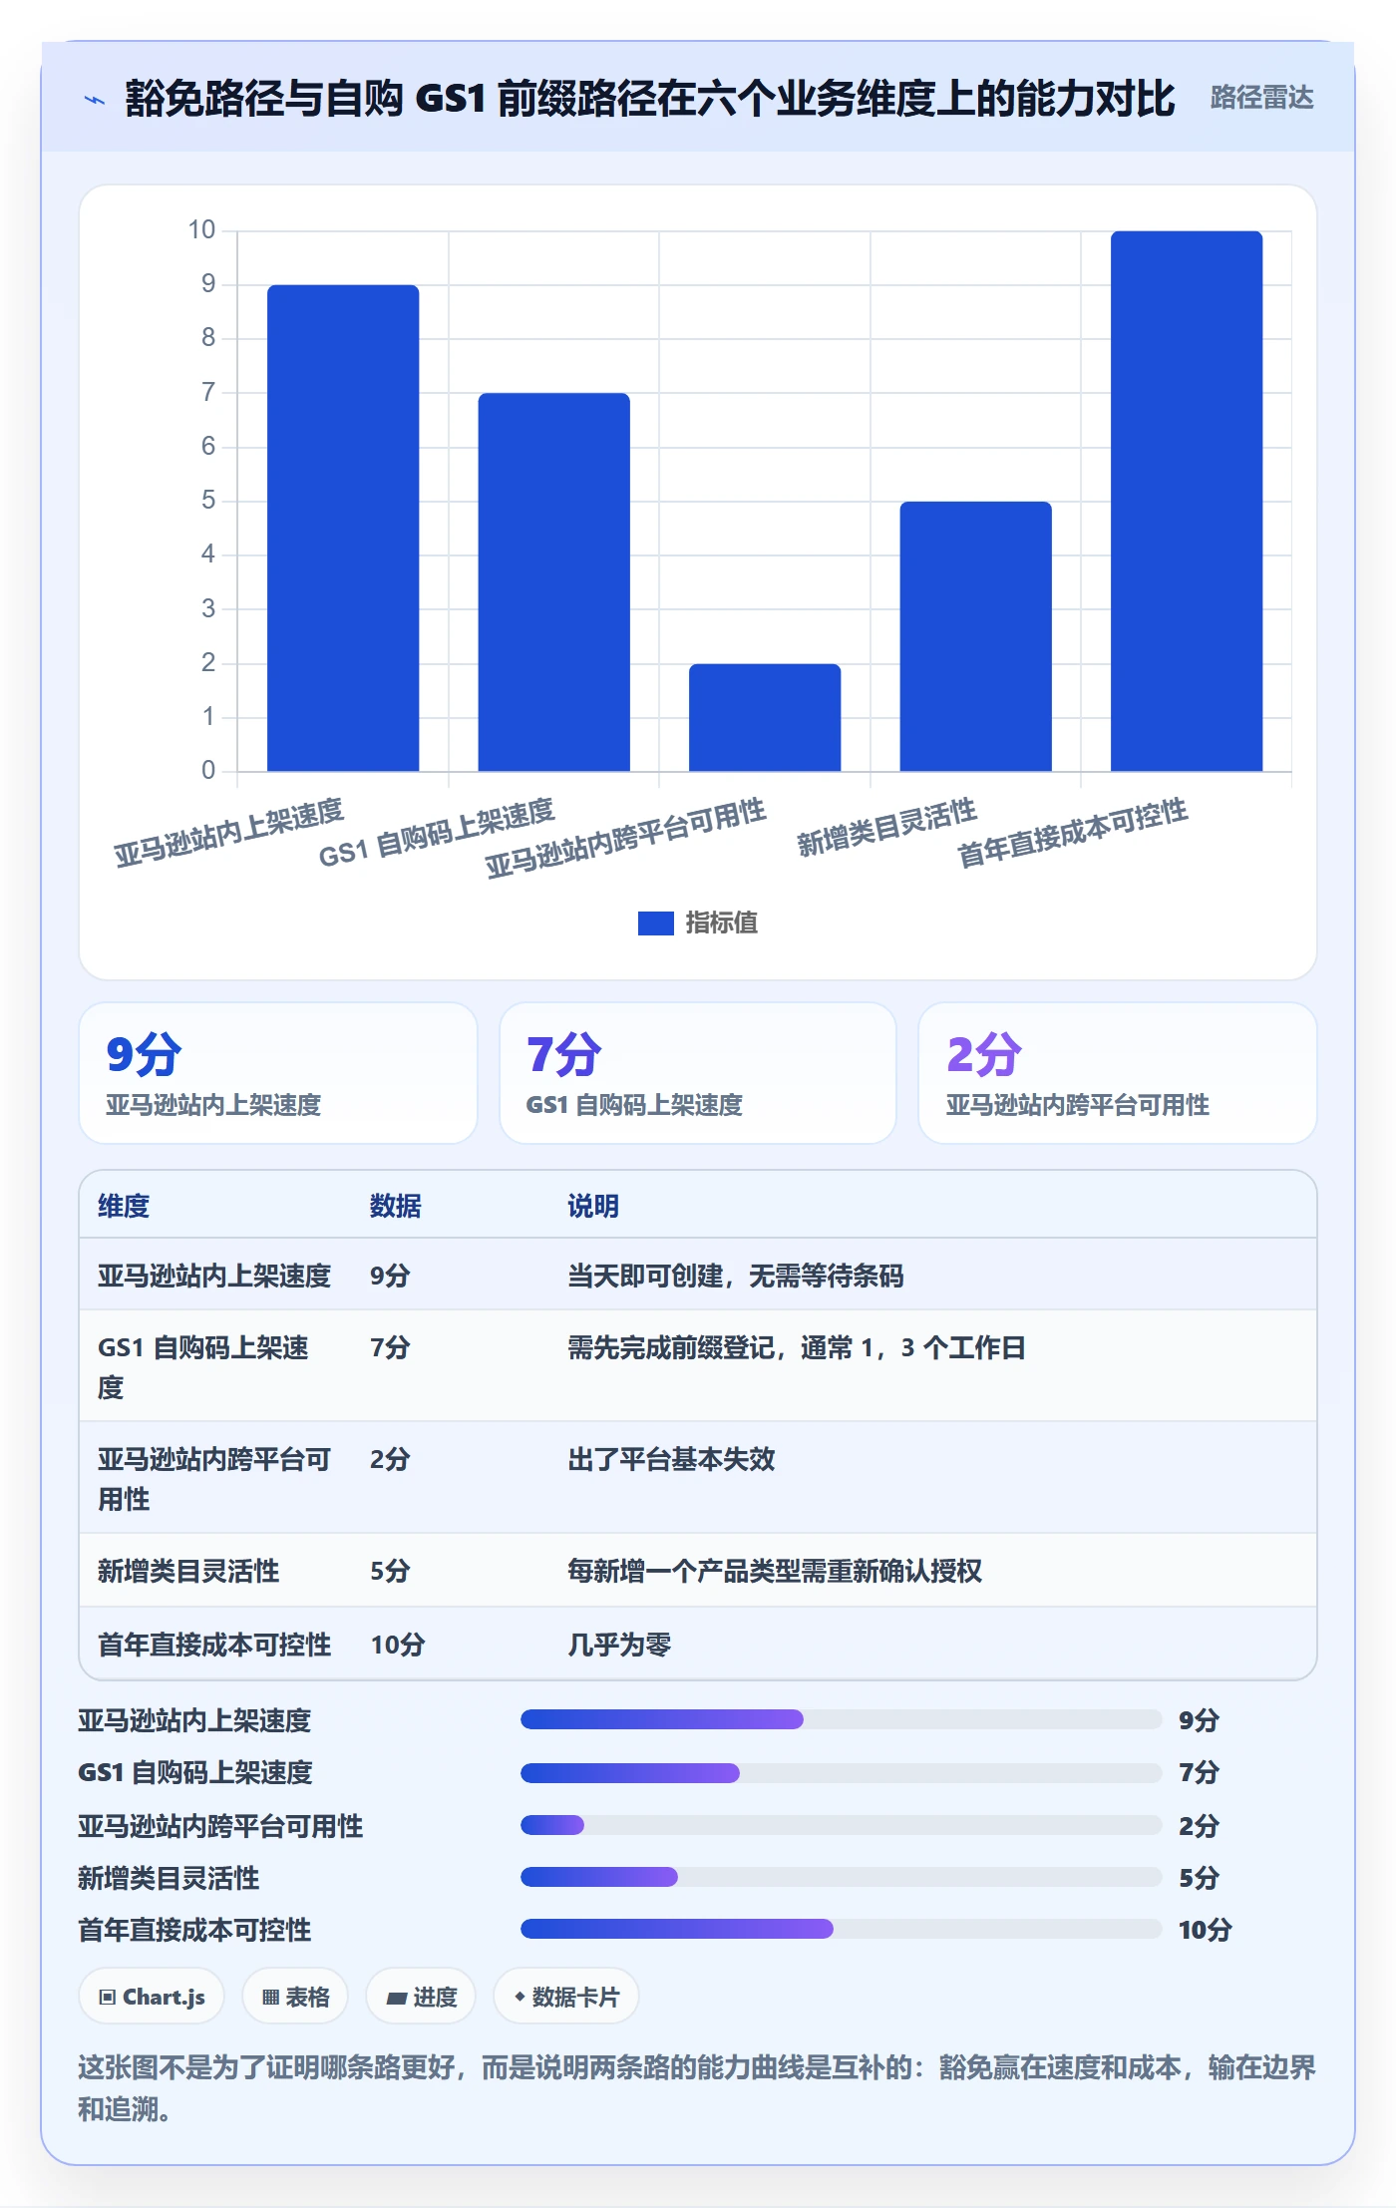Screen dimensions: 1396x2208
Task: Click the 数据卡片 tag chip
Action: (566, 1997)
